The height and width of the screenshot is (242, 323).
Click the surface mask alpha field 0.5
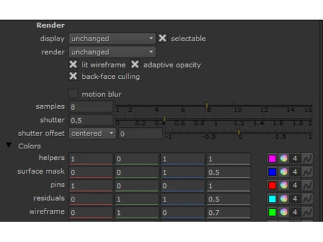tap(229, 172)
